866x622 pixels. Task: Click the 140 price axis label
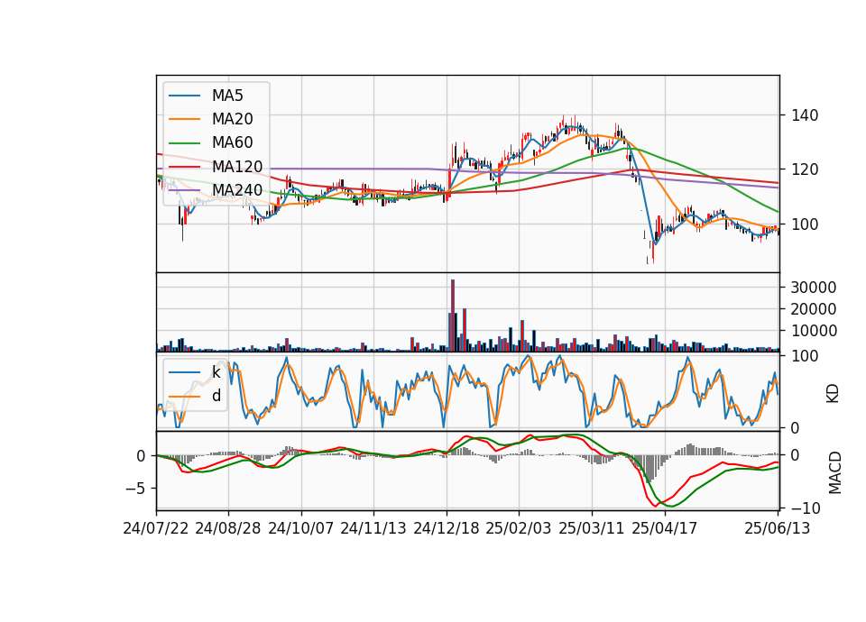[x=805, y=115]
